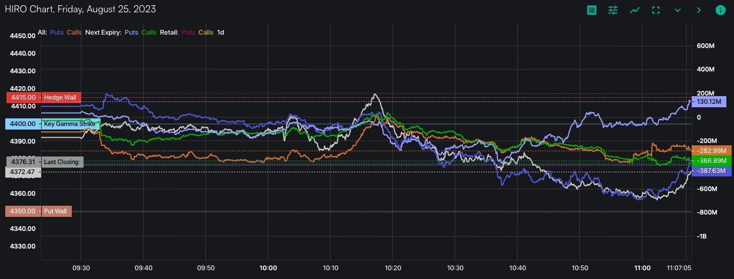Toggle the Retail Puts series
Viewport: 734px width, 279px height.
point(188,32)
